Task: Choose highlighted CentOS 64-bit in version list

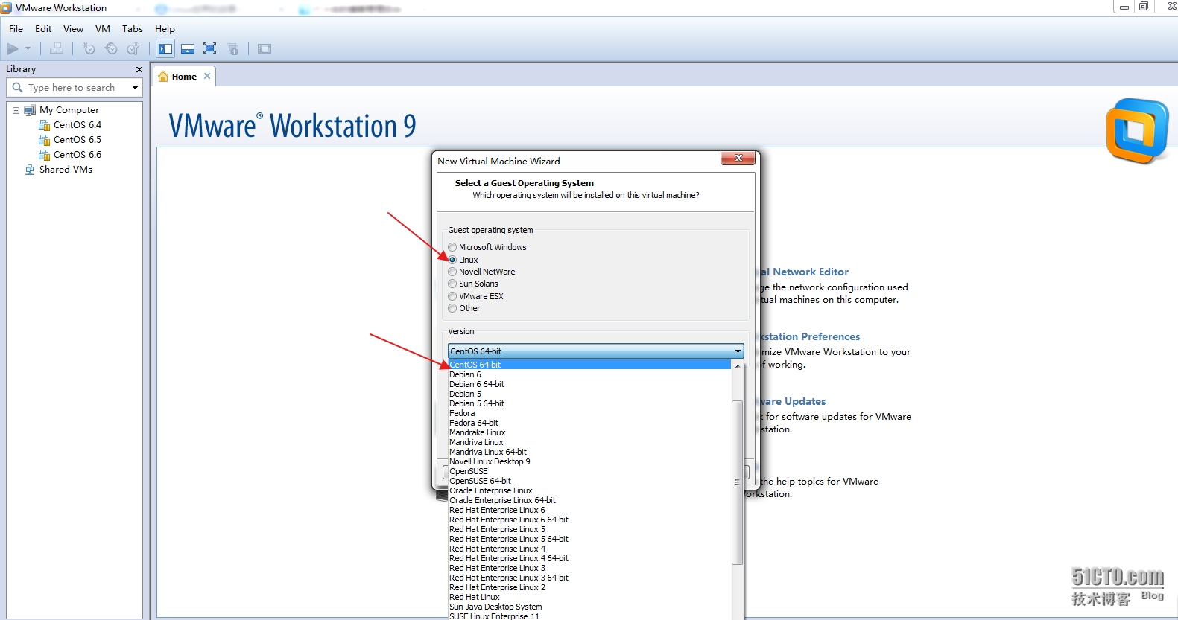Action: (589, 365)
